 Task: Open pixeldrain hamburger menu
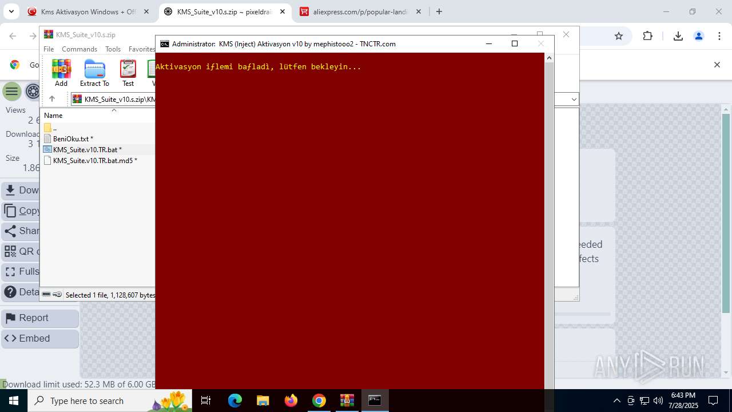[11, 92]
